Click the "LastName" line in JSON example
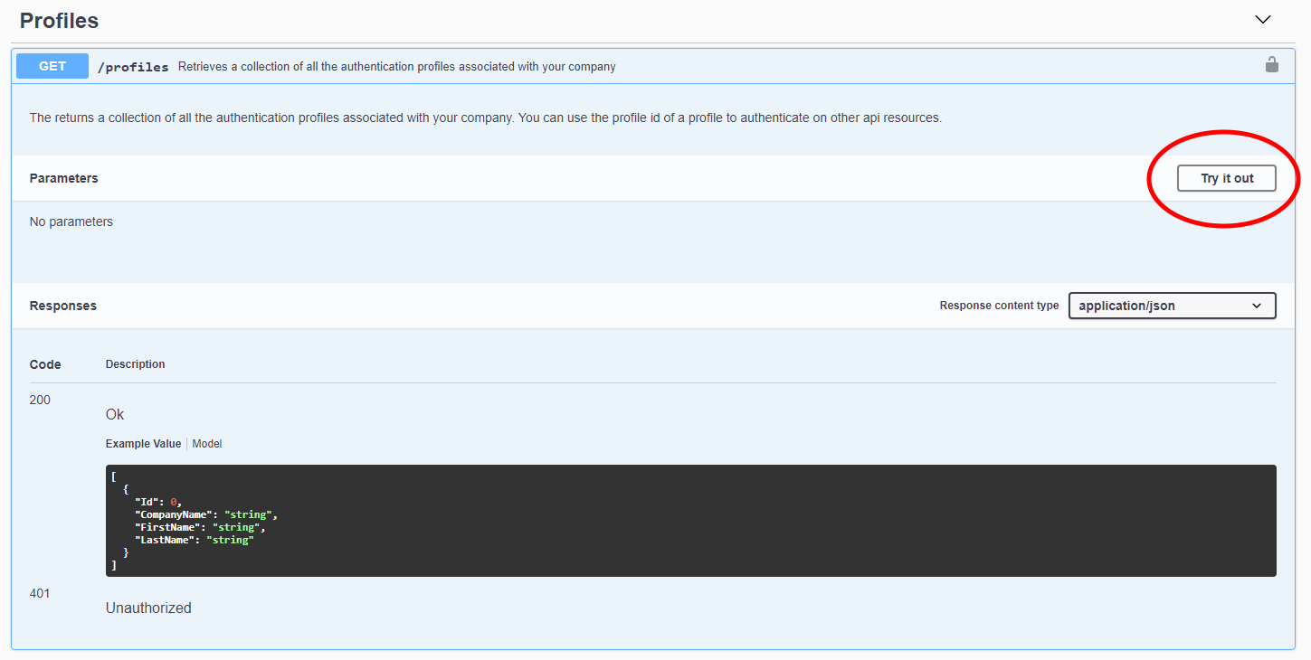Viewport: 1311px width, 660px height. [x=194, y=540]
